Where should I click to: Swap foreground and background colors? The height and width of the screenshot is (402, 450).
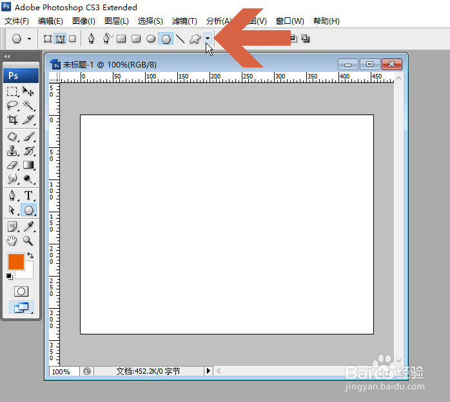pos(30,255)
